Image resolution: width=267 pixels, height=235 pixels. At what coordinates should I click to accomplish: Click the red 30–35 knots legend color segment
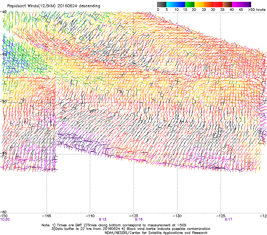(x=218, y=4)
